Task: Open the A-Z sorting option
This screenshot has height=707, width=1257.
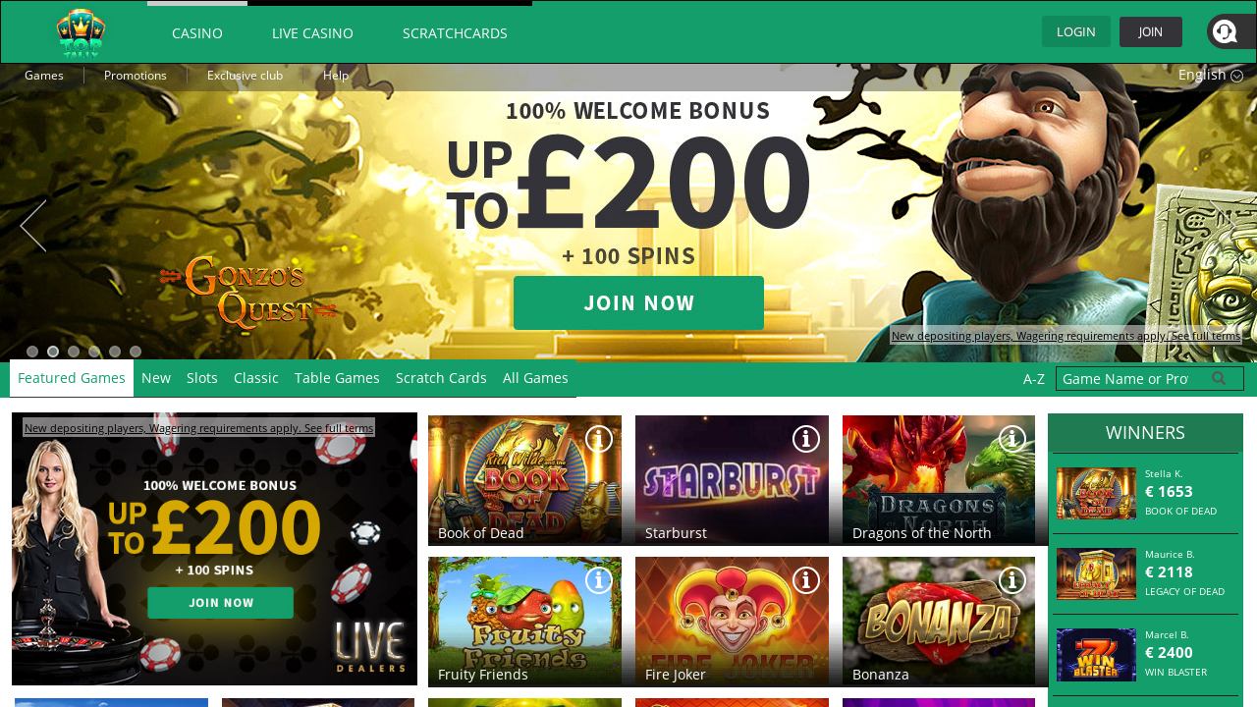Action: pyautogui.click(x=1034, y=379)
